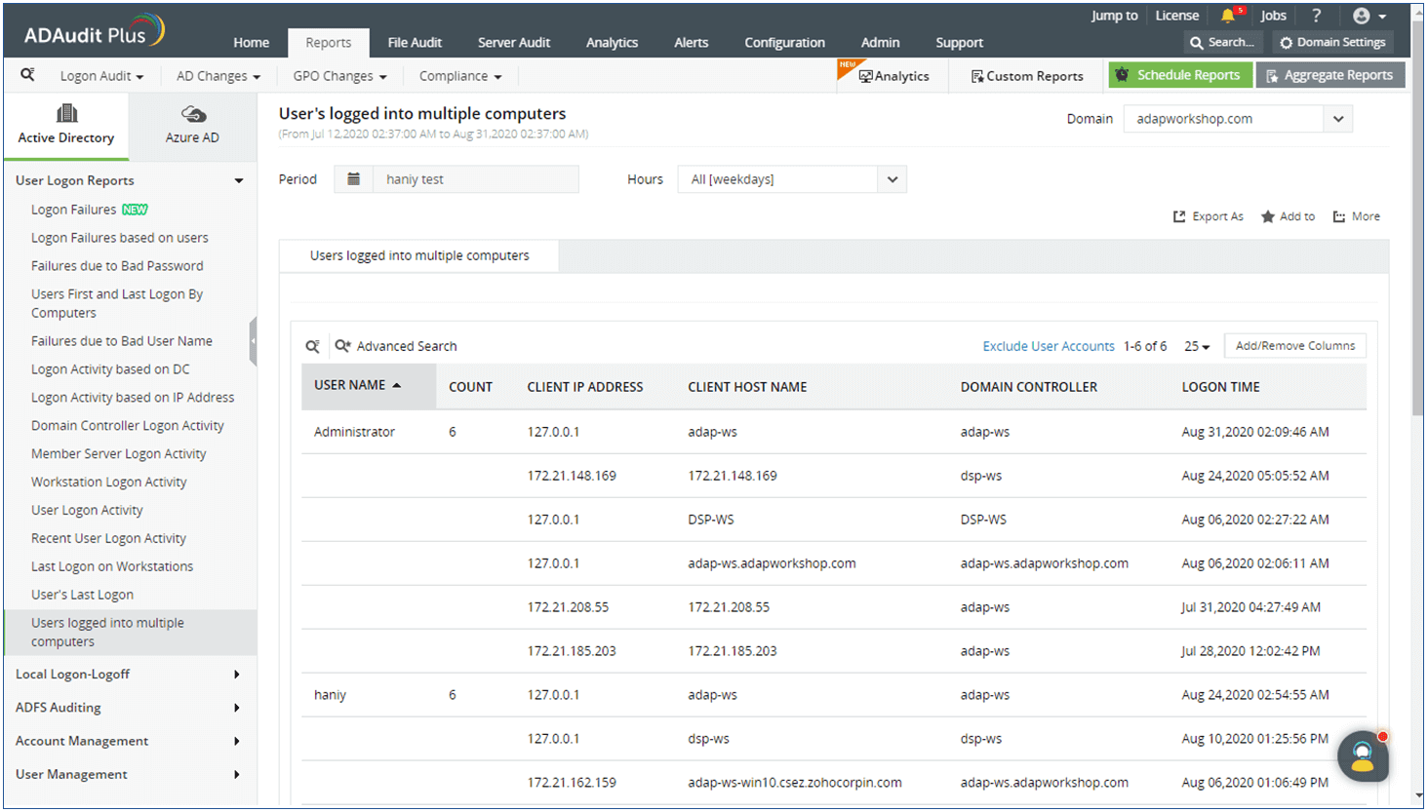Click the Period field containing haniy test
The height and width of the screenshot is (812, 1428).
click(x=476, y=178)
